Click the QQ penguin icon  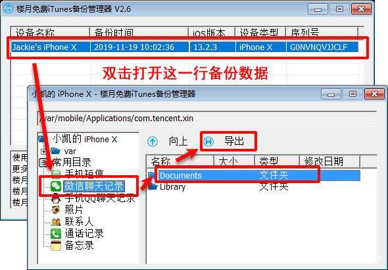(x=56, y=199)
